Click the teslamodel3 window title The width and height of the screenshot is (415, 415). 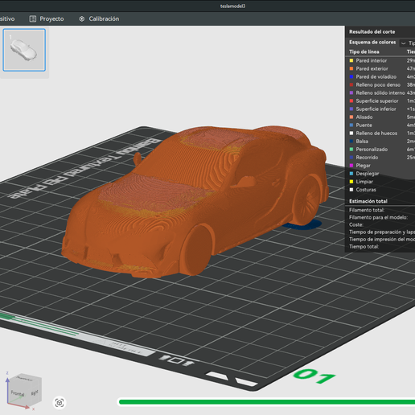[x=232, y=6]
